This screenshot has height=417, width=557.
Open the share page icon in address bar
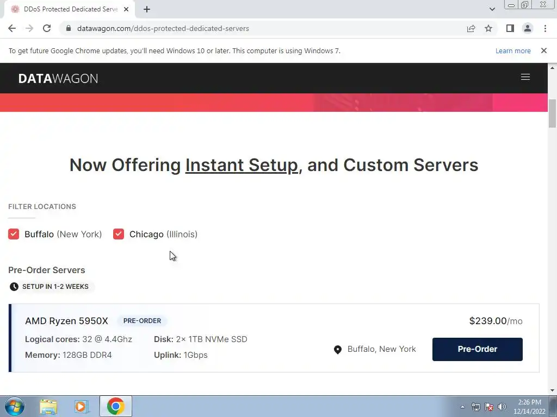pyautogui.click(x=471, y=28)
